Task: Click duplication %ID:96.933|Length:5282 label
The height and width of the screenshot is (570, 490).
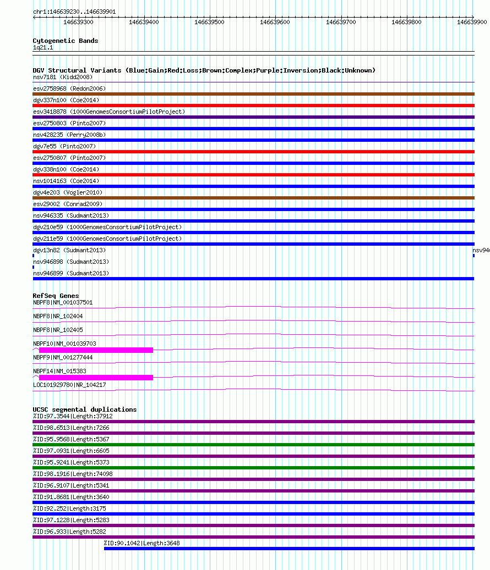Action: click(69, 532)
